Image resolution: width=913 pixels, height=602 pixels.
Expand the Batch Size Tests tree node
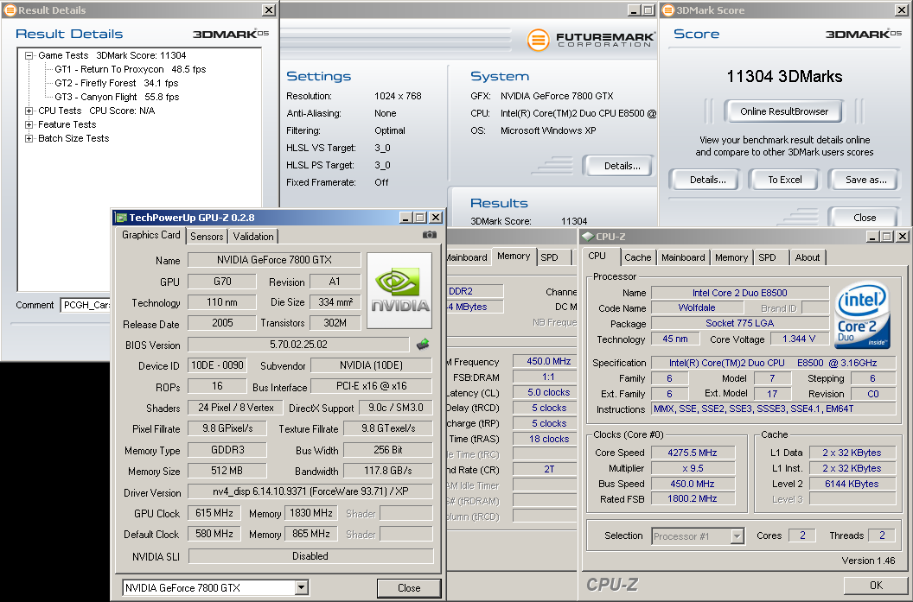pyautogui.click(x=29, y=138)
